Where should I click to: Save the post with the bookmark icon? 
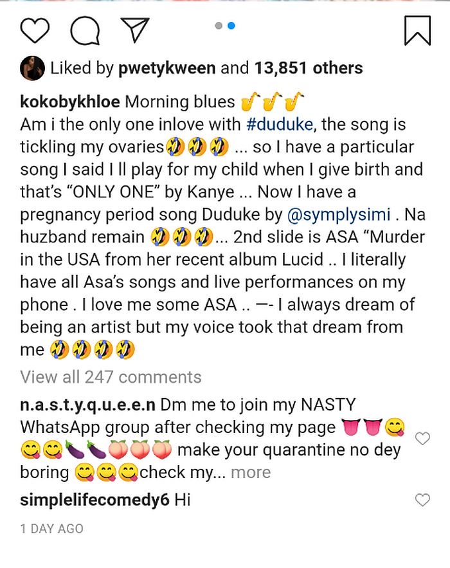[417, 30]
